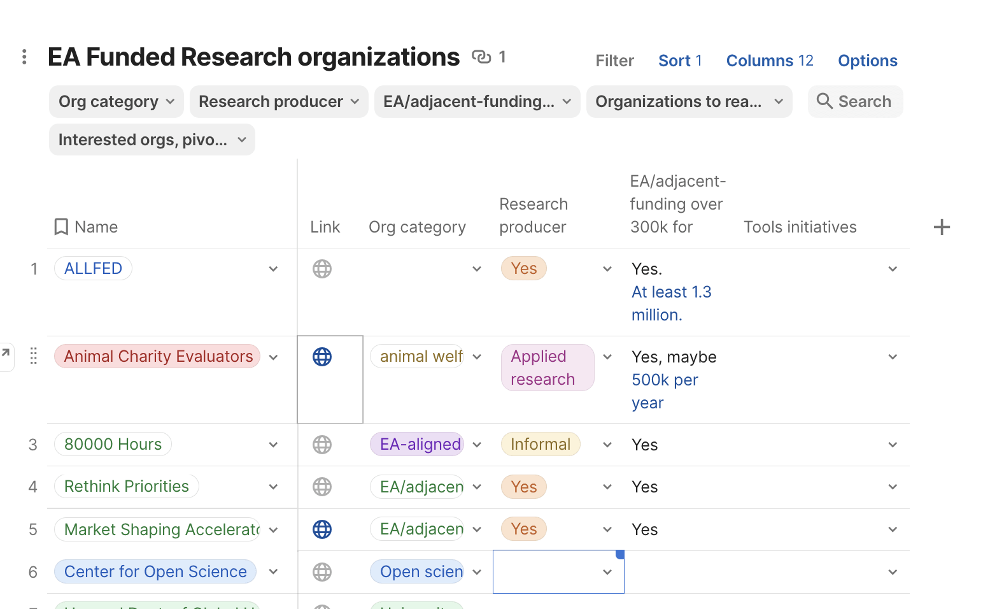Screen dimensions: 997x609
Task: Open ALLFED's Research producer cell dropdown
Action: point(607,269)
